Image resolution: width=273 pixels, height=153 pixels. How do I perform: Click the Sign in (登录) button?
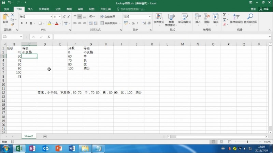[x=253, y=9]
